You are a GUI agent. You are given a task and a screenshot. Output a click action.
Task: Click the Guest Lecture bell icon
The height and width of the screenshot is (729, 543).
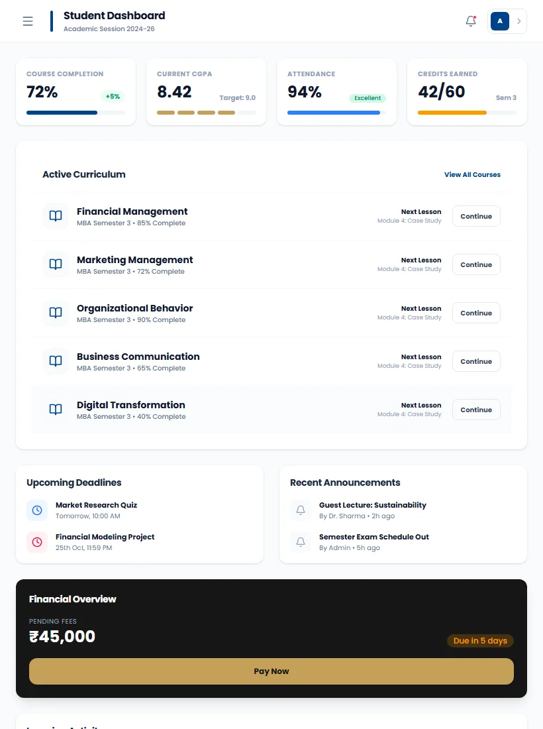301,510
